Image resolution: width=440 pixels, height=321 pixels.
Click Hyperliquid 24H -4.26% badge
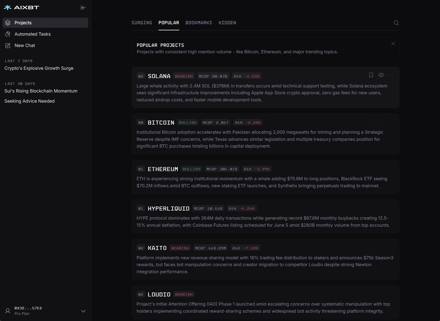242,209
